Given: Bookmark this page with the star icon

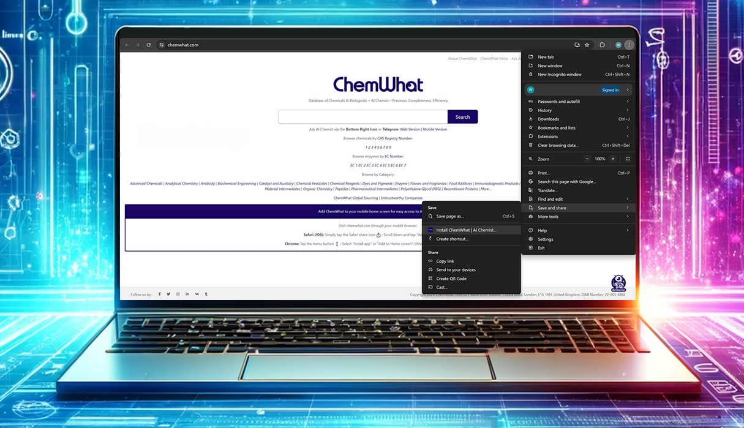Looking at the screenshot, I should tap(587, 45).
